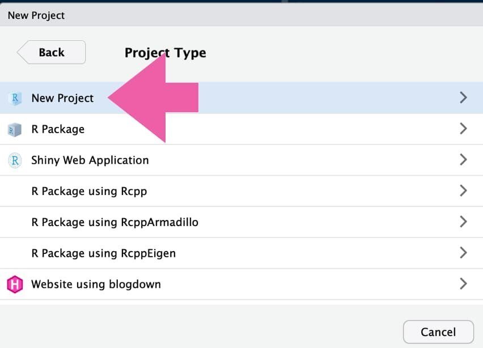
Task: Click the New Project R cube icon
Action: [15, 98]
